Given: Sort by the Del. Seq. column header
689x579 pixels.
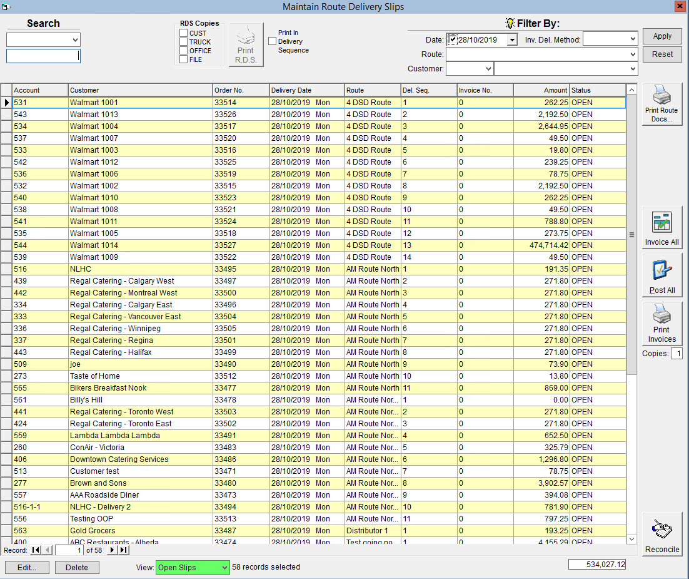Looking at the screenshot, I should [429, 90].
